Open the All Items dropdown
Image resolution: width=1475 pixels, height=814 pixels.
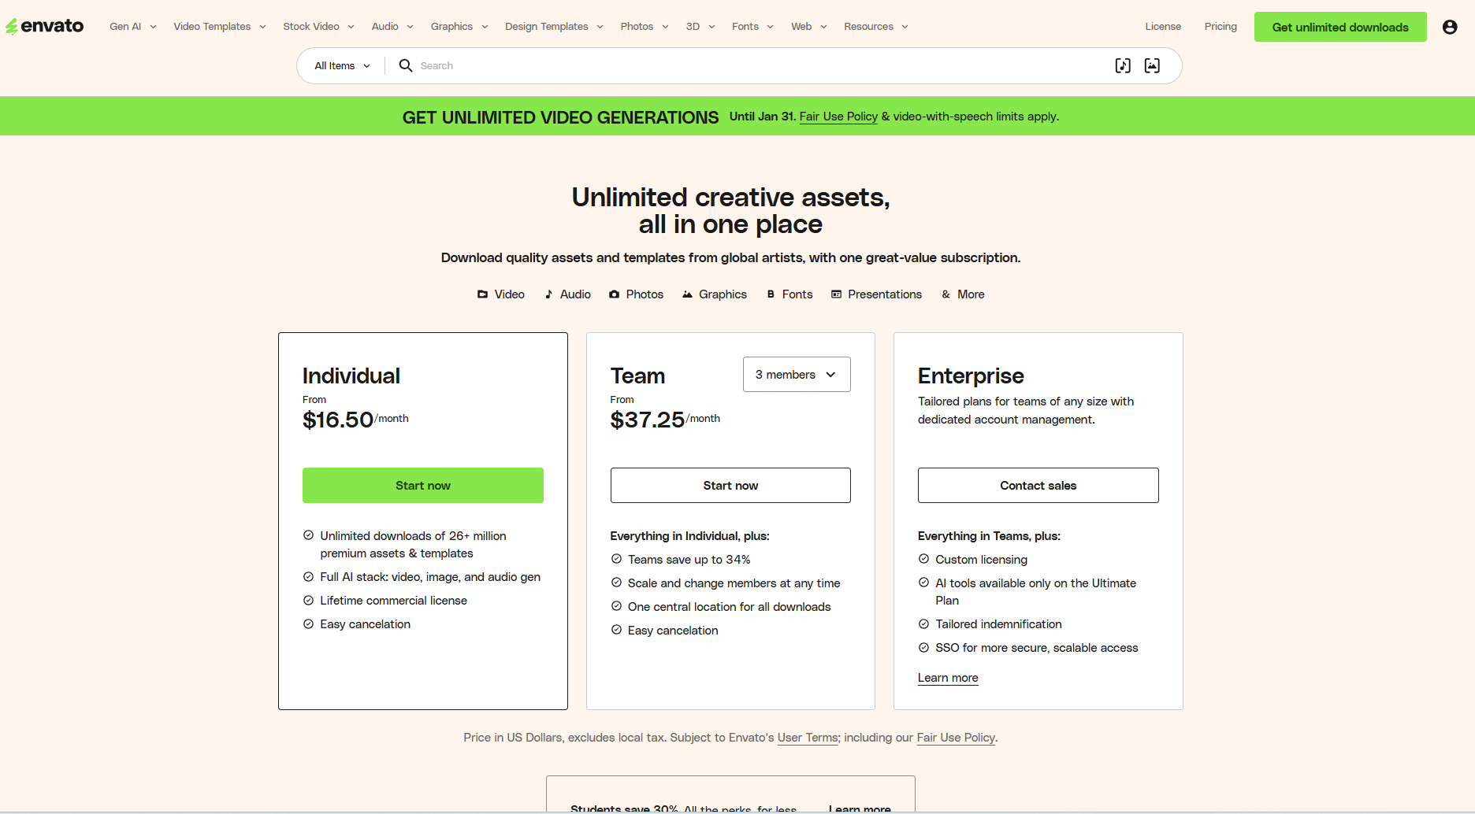(340, 65)
